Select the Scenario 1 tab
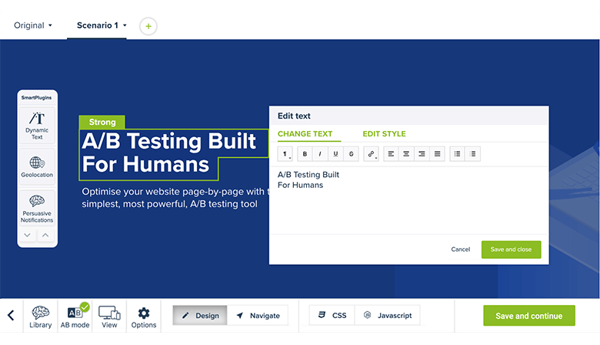The height and width of the screenshot is (345, 600). (x=97, y=25)
